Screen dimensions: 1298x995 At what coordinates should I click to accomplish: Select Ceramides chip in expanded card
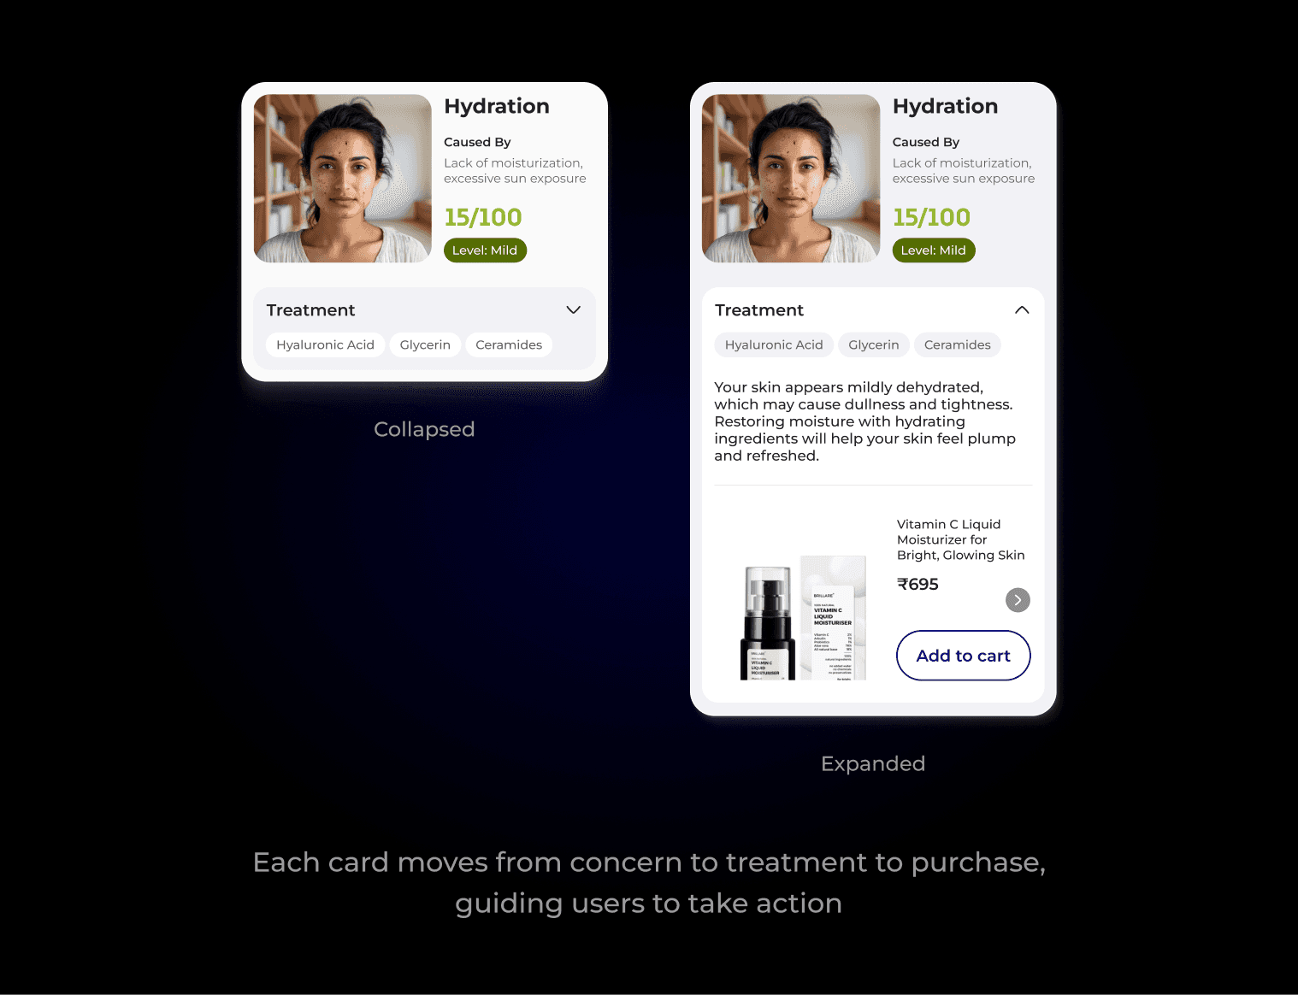(x=958, y=344)
